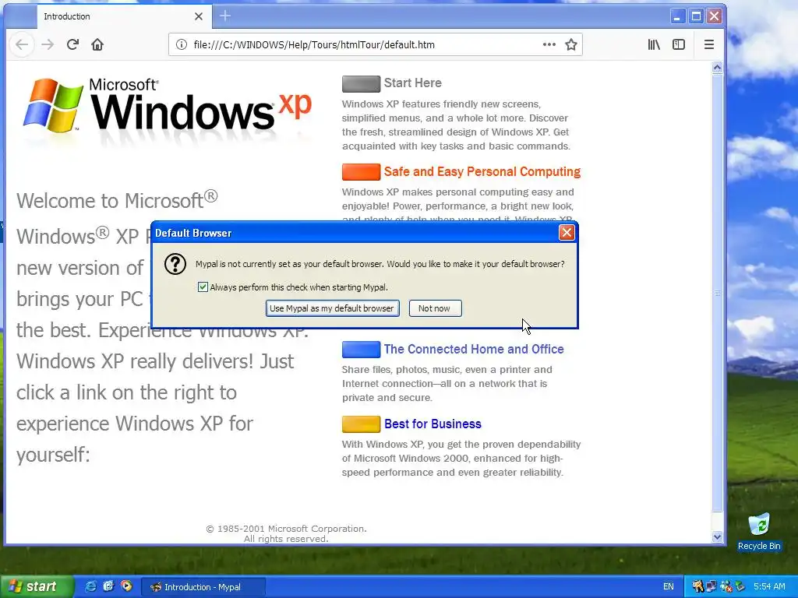Image resolution: width=798 pixels, height=598 pixels.
Task: Open the Start Here link
Action: coord(413,83)
